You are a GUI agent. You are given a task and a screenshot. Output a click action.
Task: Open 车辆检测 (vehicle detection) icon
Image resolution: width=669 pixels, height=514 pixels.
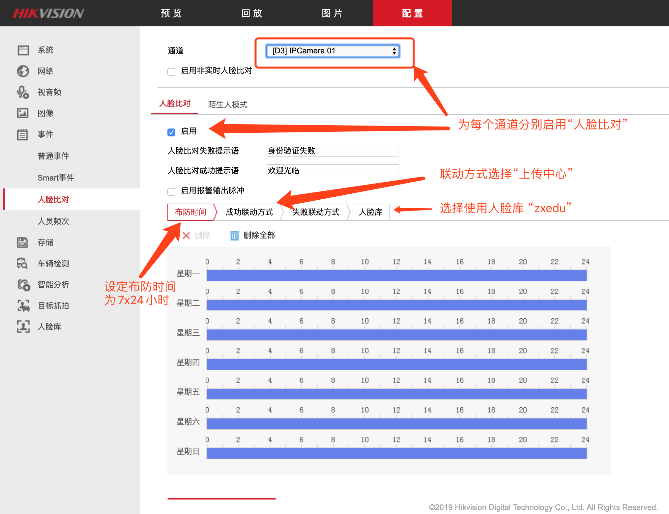click(x=23, y=264)
